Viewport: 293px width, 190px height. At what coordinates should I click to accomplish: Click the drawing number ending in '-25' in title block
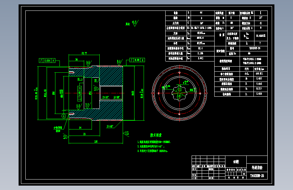click(257, 175)
